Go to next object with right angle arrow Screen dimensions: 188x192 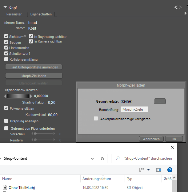(x=180, y=7)
